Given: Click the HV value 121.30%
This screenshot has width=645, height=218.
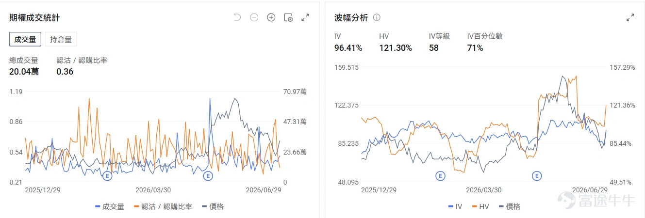Looking at the screenshot, I should click(x=396, y=48).
